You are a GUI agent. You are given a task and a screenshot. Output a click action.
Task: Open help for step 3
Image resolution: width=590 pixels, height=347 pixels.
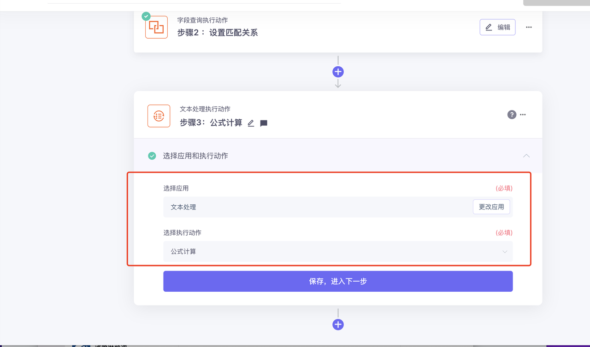[512, 115]
